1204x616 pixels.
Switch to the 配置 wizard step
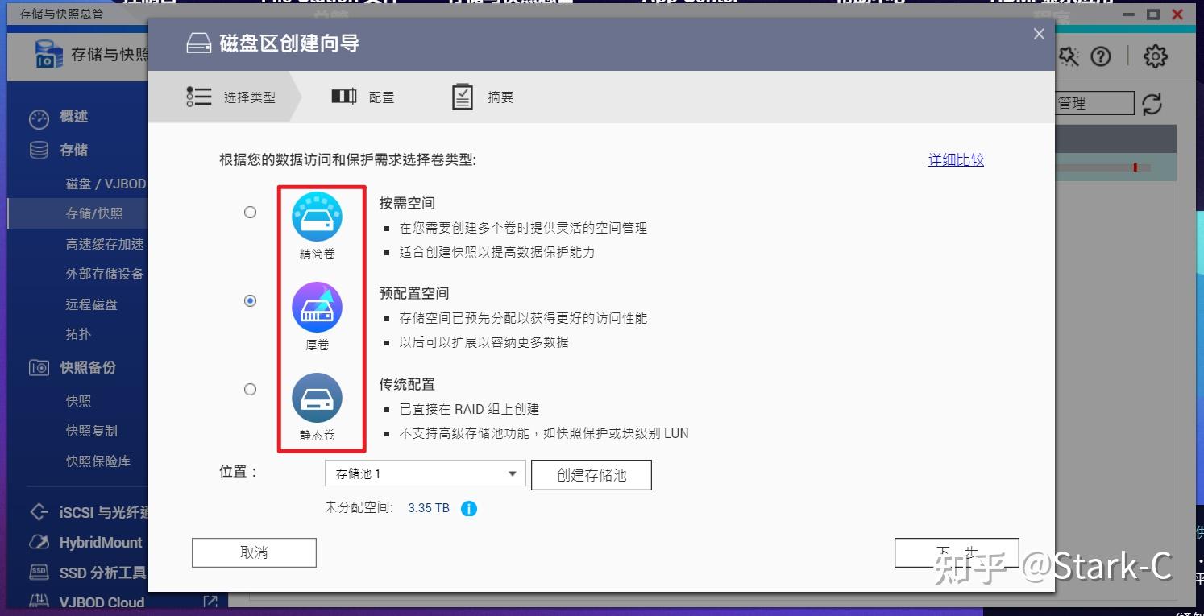click(363, 96)
